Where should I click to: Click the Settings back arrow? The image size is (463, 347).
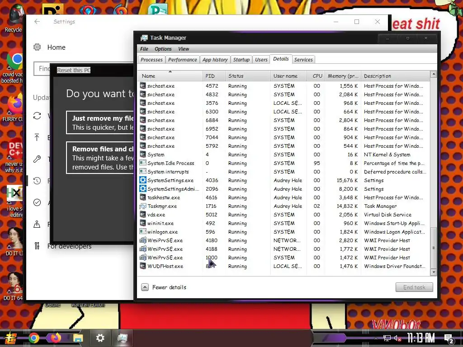pyautogui.click(x=37, y=22)
